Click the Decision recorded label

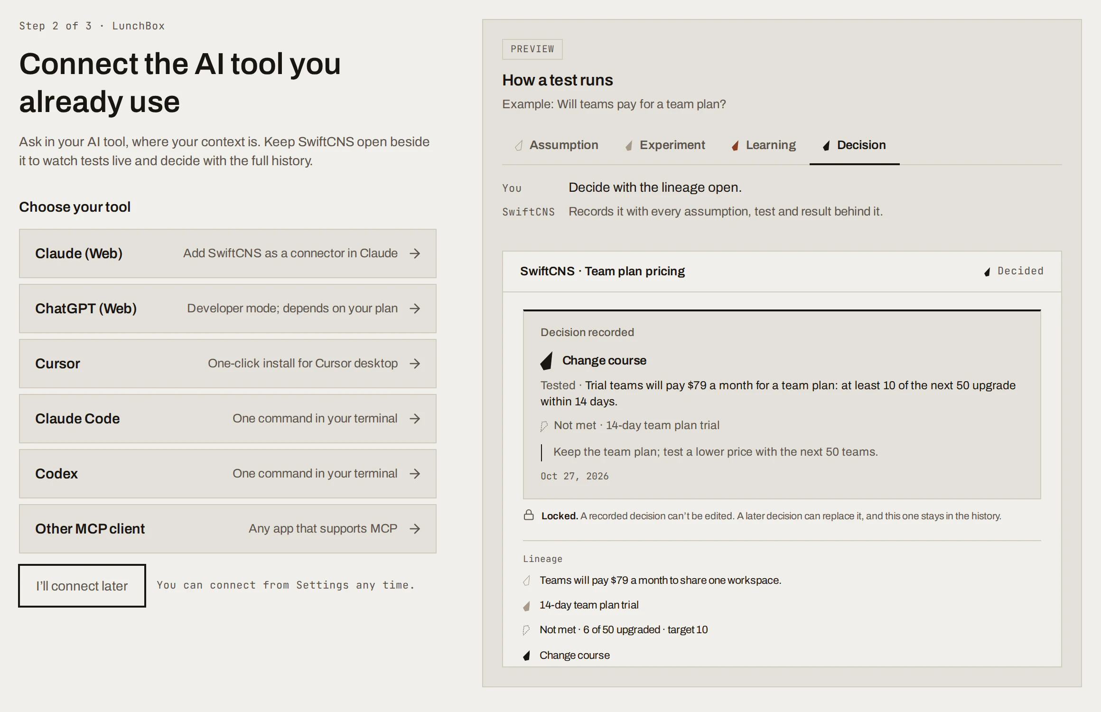587,332
